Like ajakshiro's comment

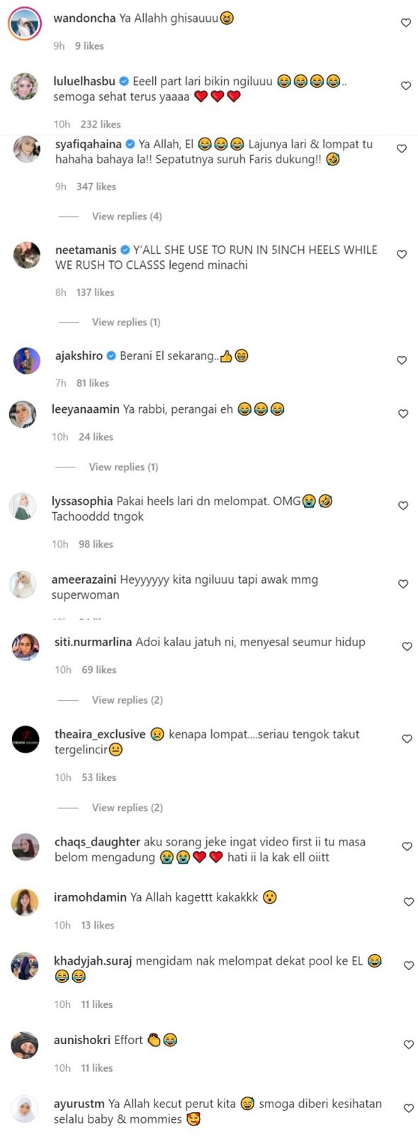(x=402, y=360)
